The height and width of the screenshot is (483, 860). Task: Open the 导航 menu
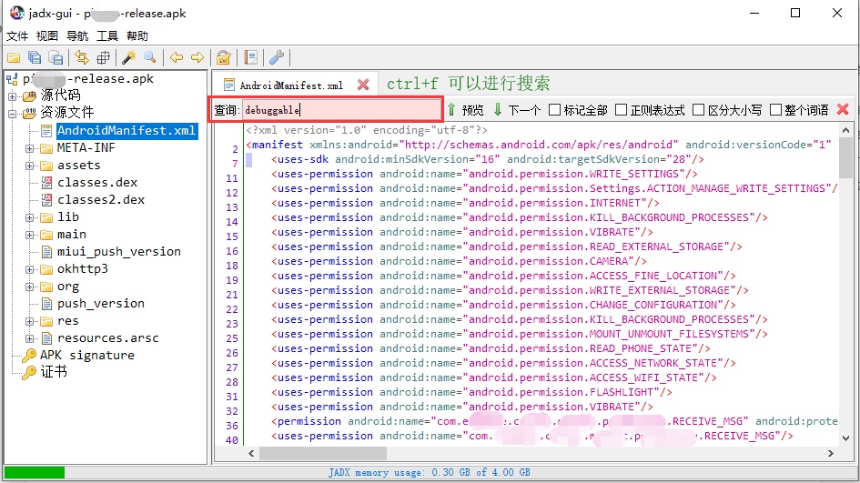tap(77, 36)
